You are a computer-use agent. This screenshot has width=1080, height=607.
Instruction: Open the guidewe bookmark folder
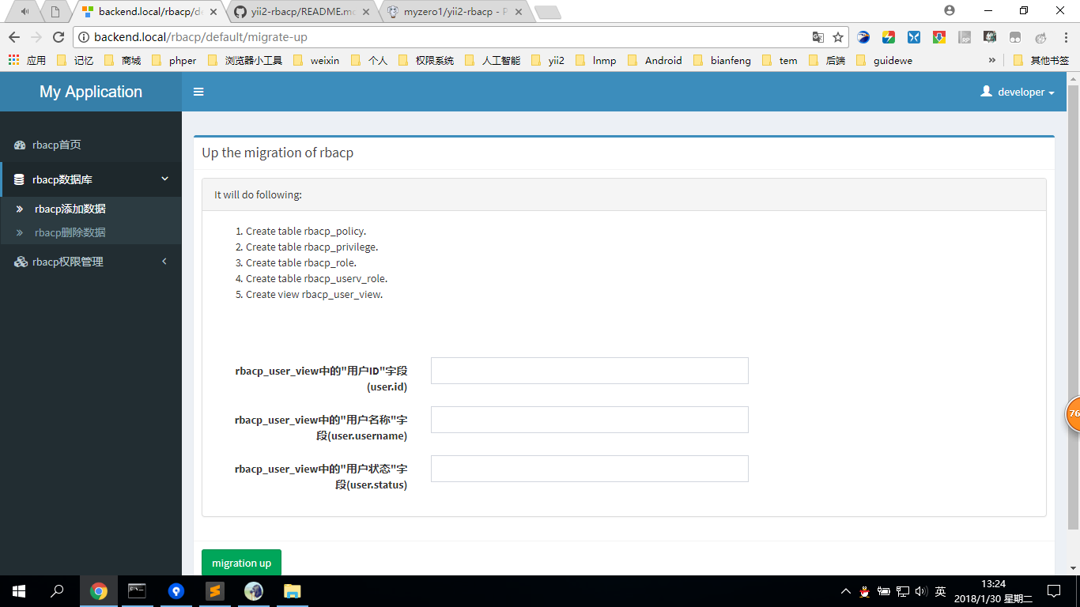click(x=884, y=60)
